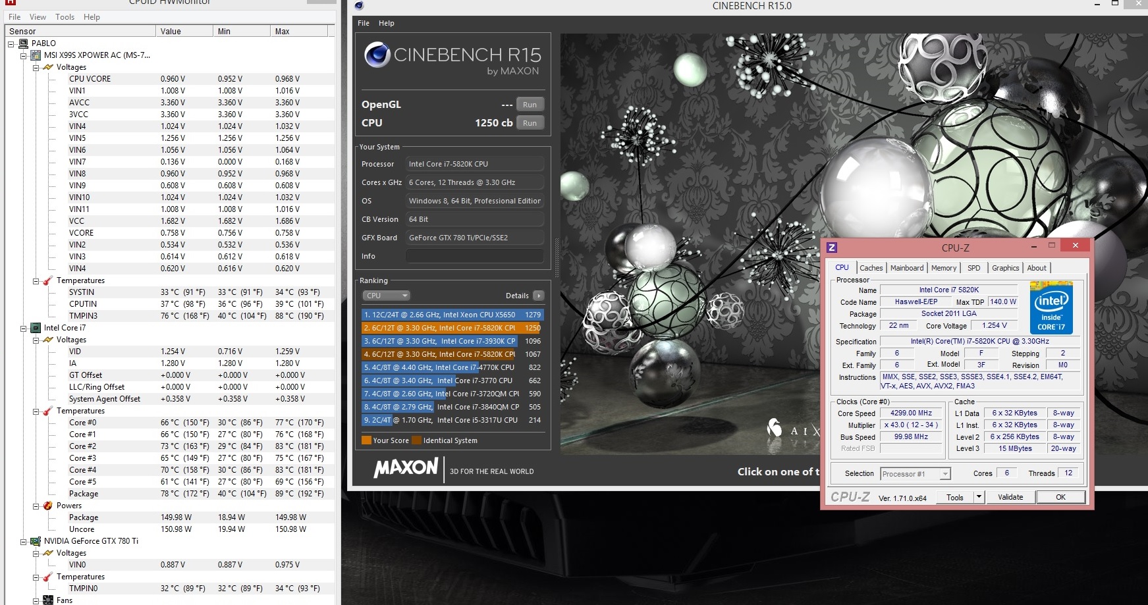
Task: Click the Core Speed value 4299.00 MHz
Action: [911, 413]
